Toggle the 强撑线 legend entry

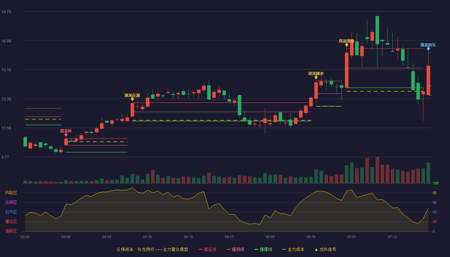pos(263,249)
